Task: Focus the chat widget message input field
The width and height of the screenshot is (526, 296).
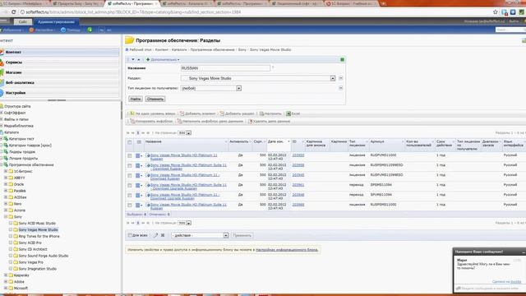Action: (x=490, y=289)
